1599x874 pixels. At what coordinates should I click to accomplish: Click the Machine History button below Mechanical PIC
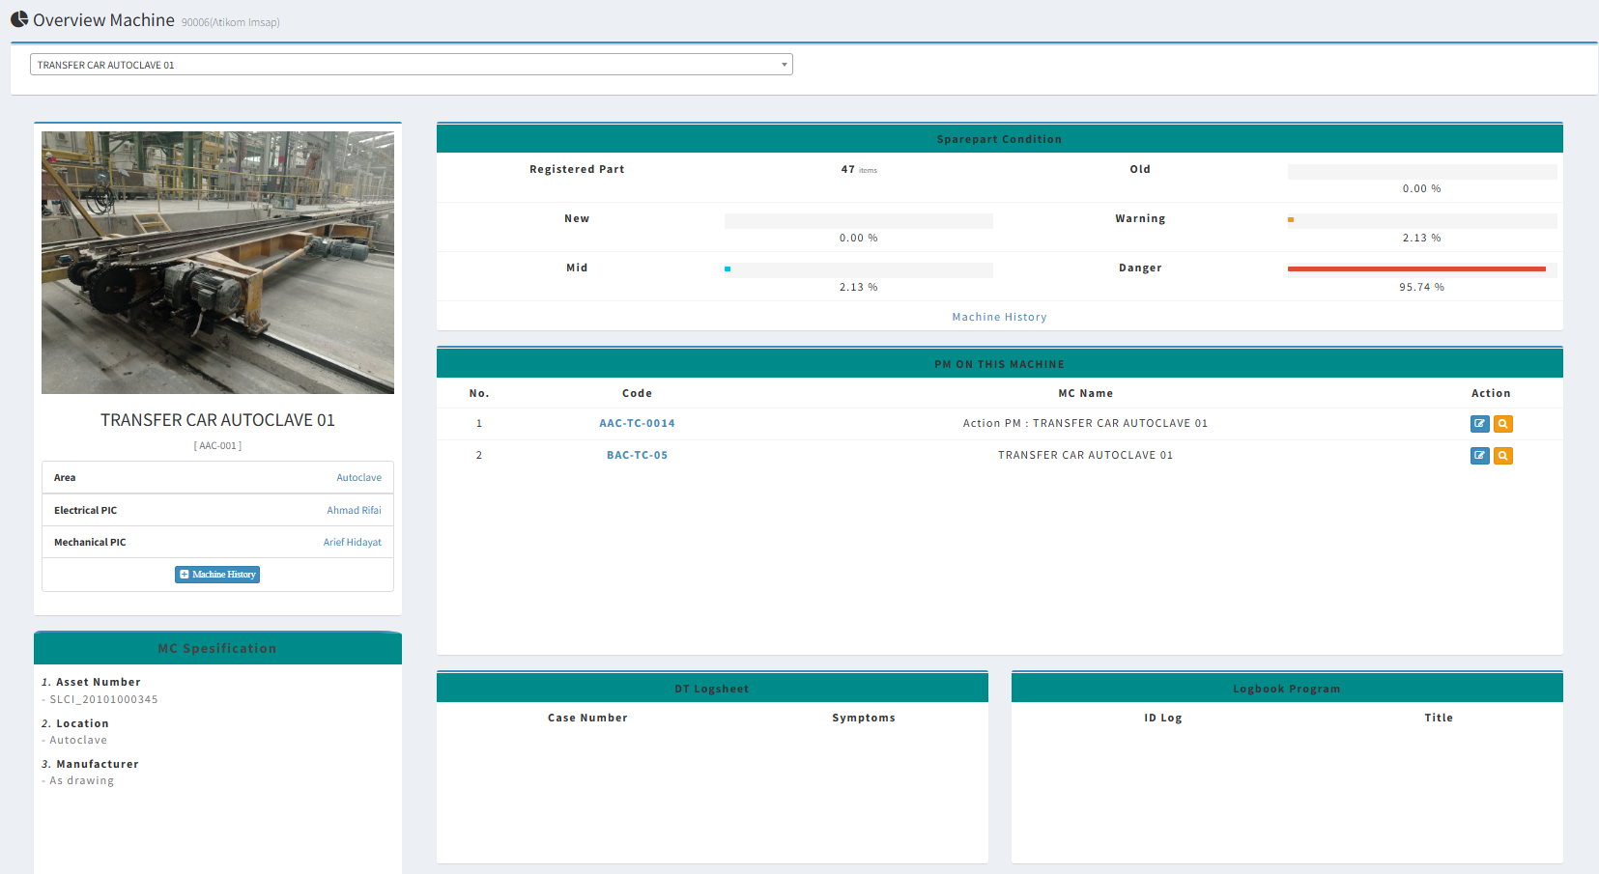point(216,574)
